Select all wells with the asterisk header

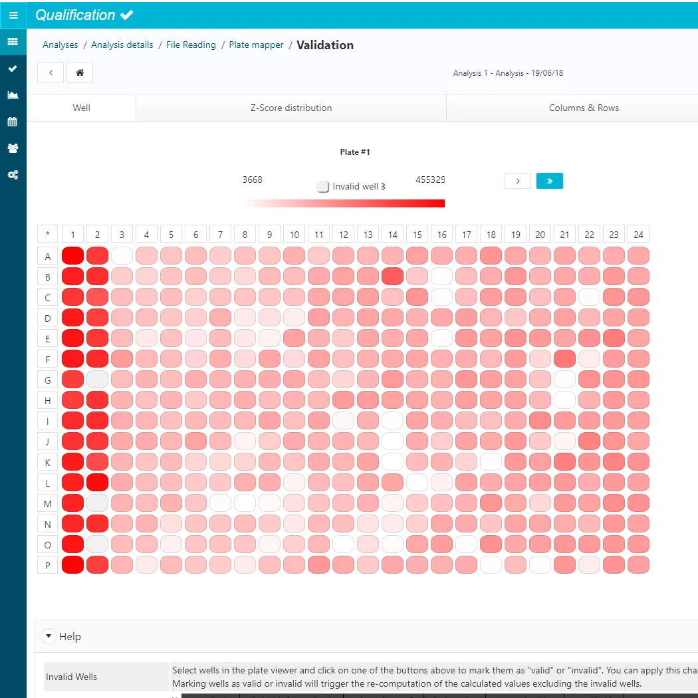click(x=47, y=234)
